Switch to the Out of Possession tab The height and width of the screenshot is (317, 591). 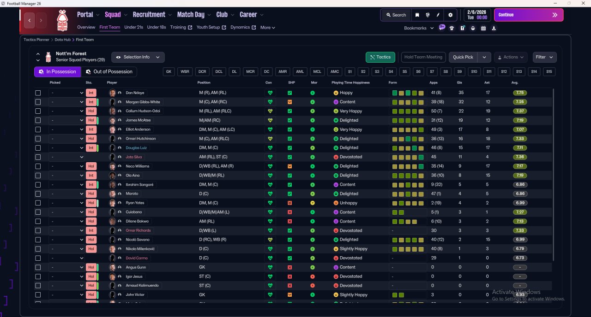click(109, 72)
